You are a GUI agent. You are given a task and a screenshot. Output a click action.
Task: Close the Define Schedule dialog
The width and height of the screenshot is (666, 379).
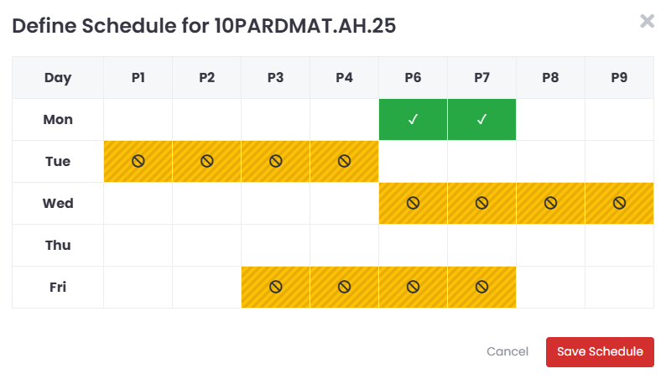click(x=647, y=21)
